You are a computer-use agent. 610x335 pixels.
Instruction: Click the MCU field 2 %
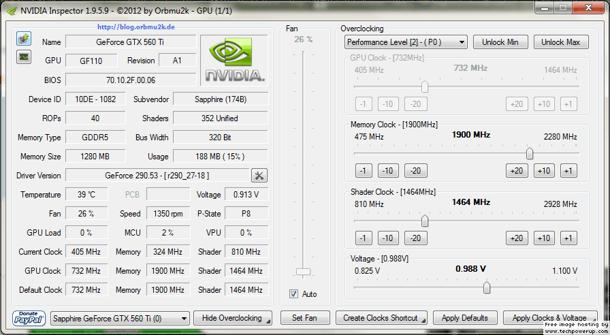pos(168,233)
